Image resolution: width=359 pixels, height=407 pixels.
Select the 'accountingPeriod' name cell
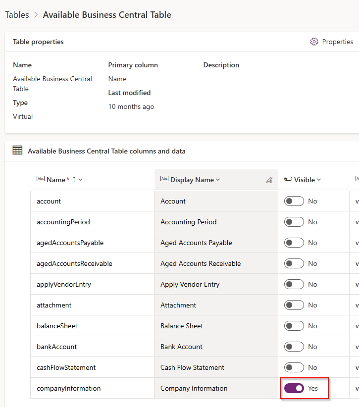pyautogui.click(x=93, y=222)
